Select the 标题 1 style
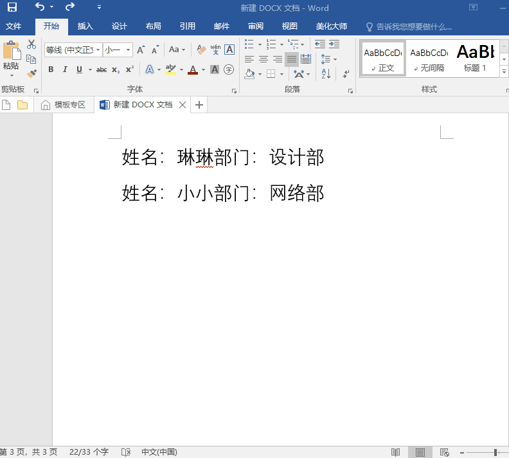 tap(476, 58)
